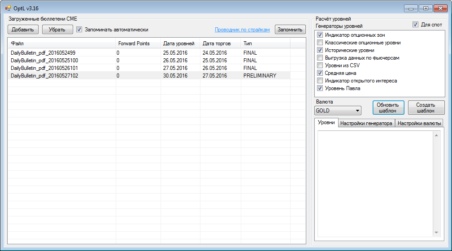Uncheck Уровень Павла checkbox
452x251 pixels.
tap(320, 88)
